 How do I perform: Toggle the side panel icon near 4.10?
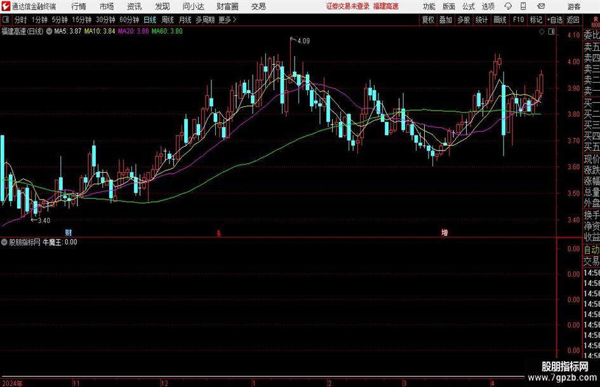(551, 32)
